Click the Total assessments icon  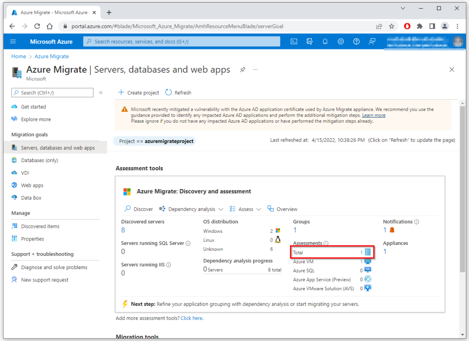point(368,252)
